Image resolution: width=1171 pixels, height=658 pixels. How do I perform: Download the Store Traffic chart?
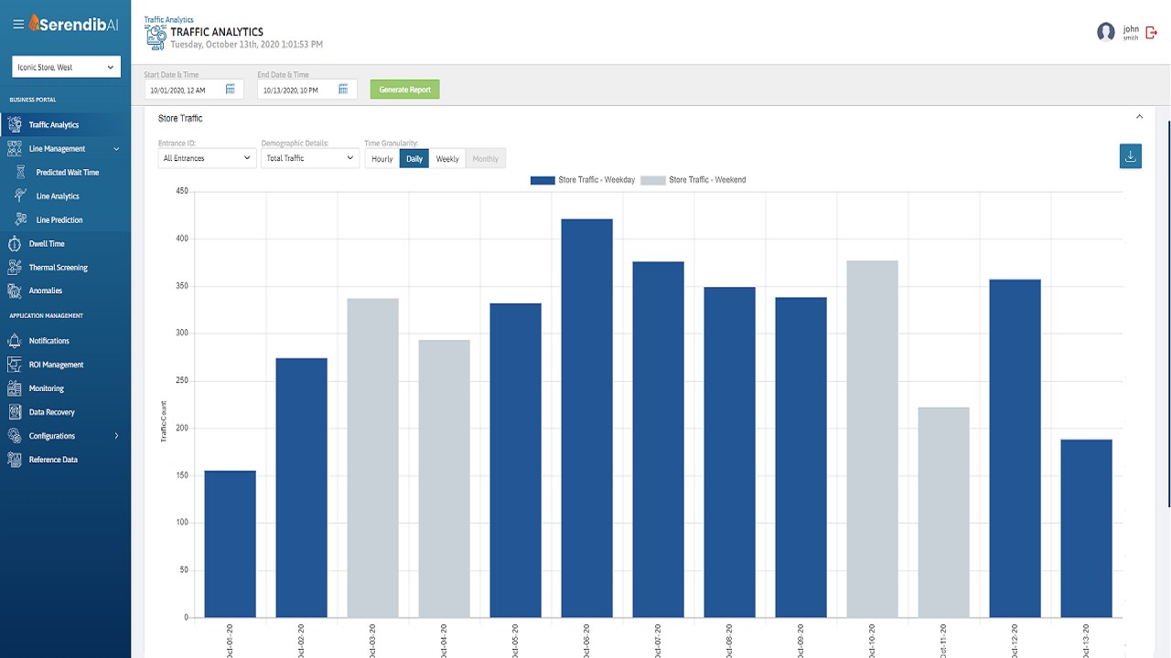(1130, 156)
